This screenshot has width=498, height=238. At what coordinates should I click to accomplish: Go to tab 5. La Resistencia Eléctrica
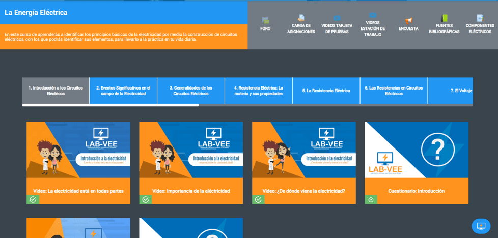(326, 91)
